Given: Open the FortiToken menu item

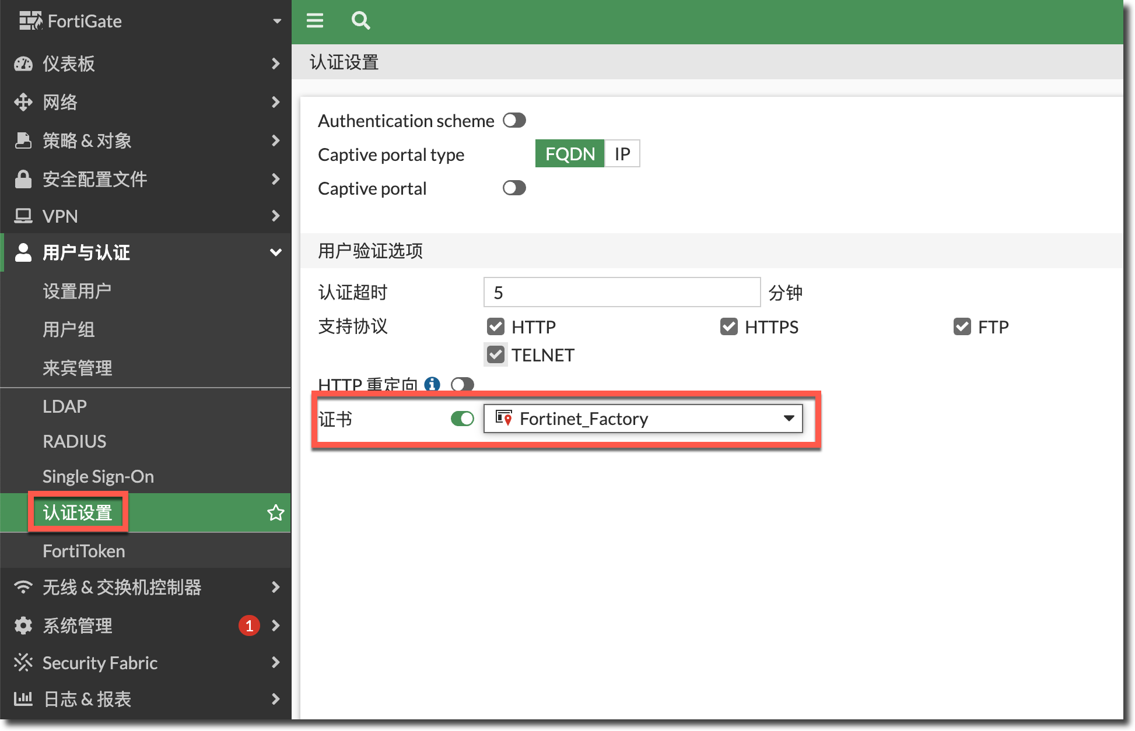Looking at the screenshot, I should [x=84, y=551].
